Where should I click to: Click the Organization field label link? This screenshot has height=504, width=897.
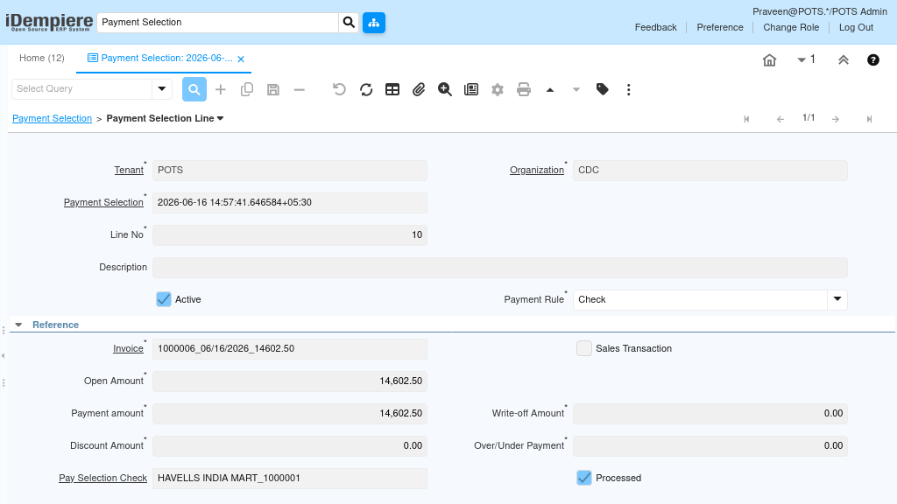537,171
